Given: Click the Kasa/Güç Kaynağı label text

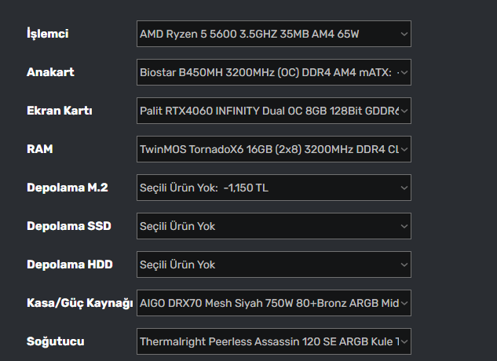Looking at the screenshot, I should point(79,303).
